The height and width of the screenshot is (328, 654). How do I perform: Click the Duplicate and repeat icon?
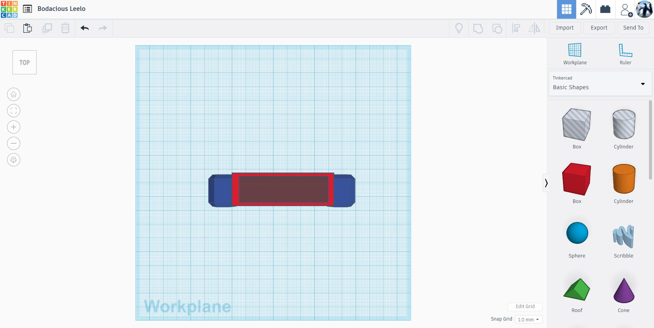point(47,28)
